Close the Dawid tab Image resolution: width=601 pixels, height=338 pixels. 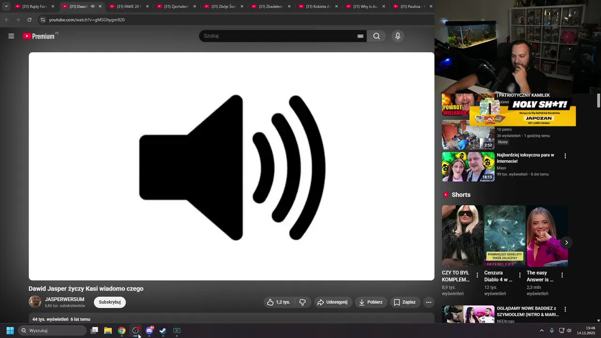[100, 7]
